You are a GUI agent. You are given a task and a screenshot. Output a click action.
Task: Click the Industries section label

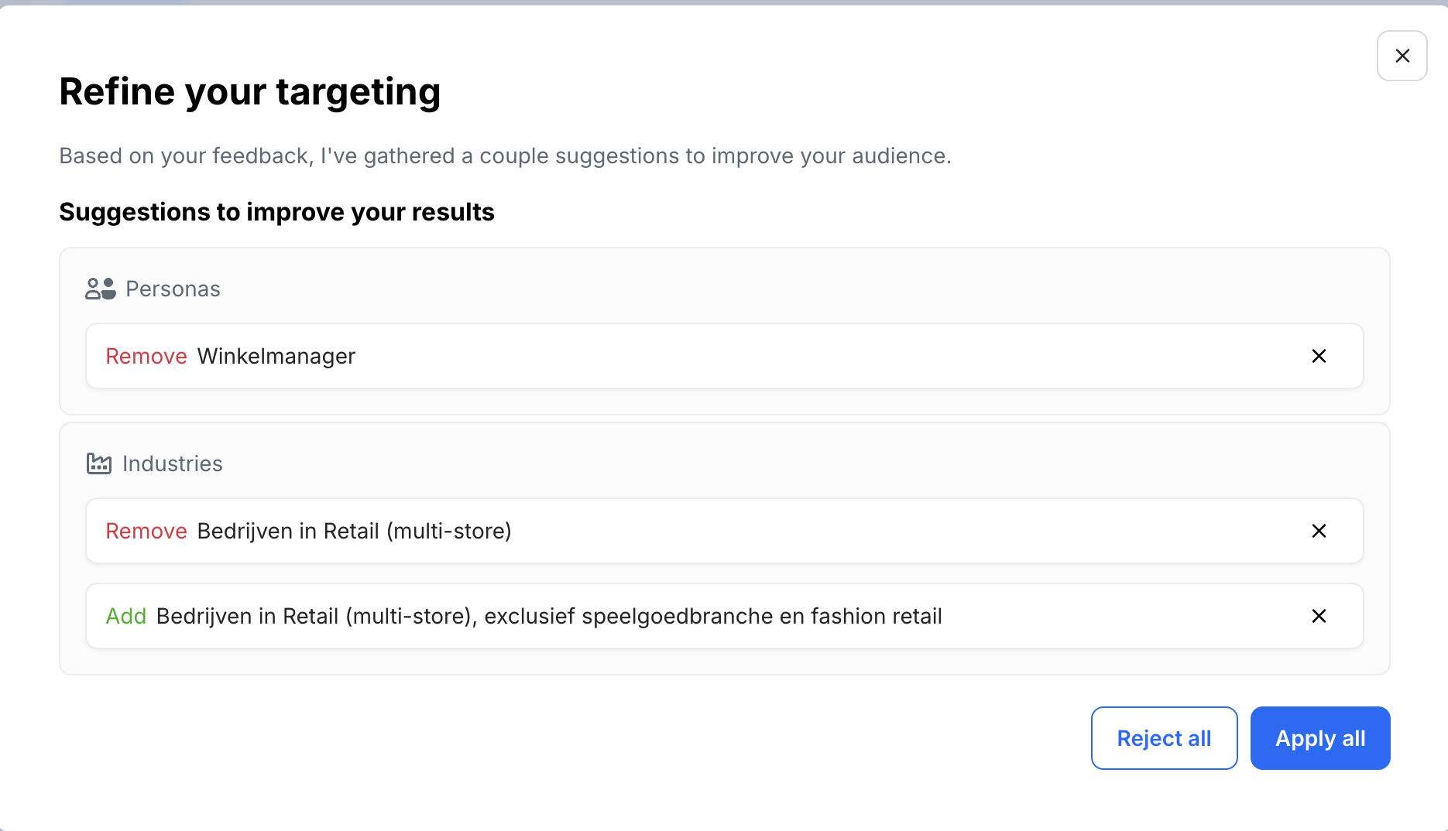pyautogui.click(x=173, y=463)
